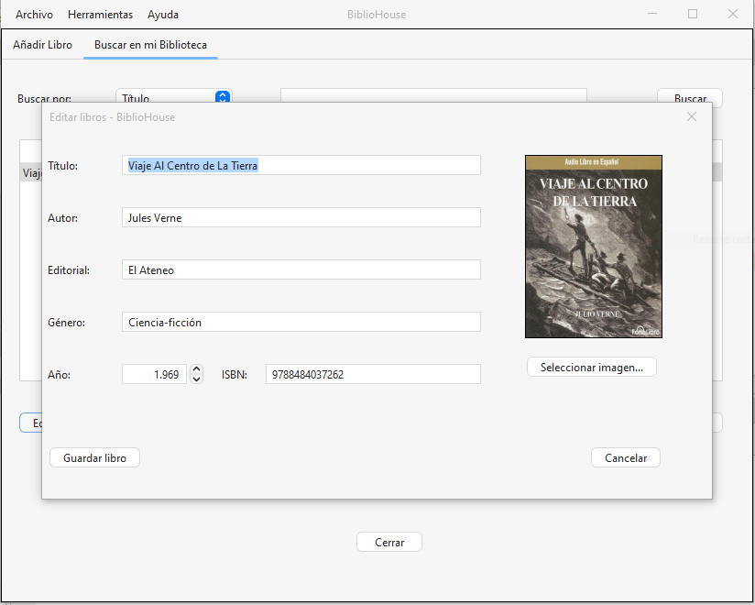Increase the year with the up arrow

point(196,369)
